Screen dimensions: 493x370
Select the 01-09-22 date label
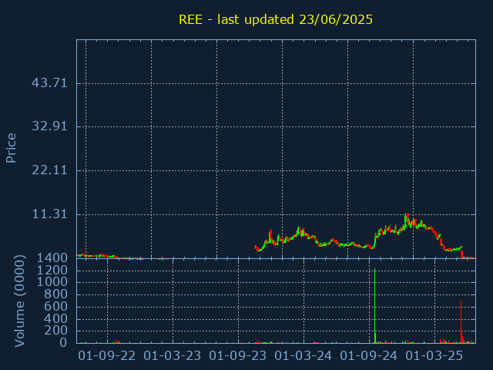point(107,356)
